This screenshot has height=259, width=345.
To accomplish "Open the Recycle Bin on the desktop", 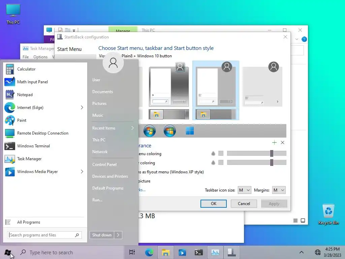I will pyautogui.click(x=328, y=214).
